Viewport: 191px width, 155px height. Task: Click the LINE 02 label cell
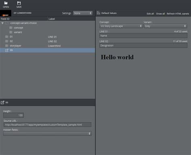(52, 41)
